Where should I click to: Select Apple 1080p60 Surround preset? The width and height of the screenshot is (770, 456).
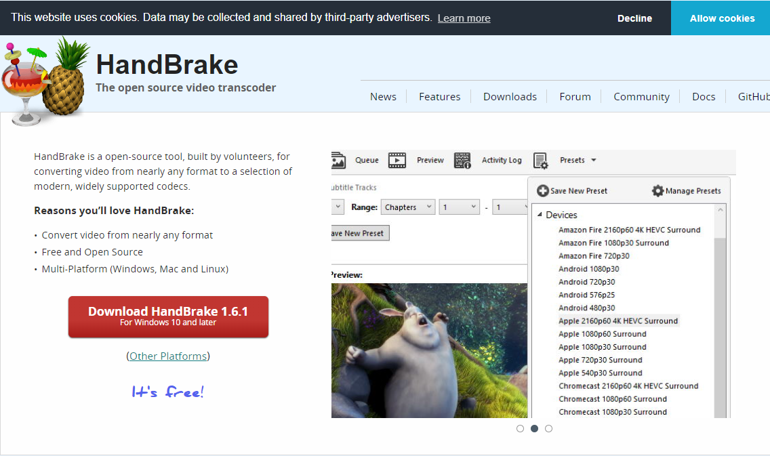click(x=602, y=334)
